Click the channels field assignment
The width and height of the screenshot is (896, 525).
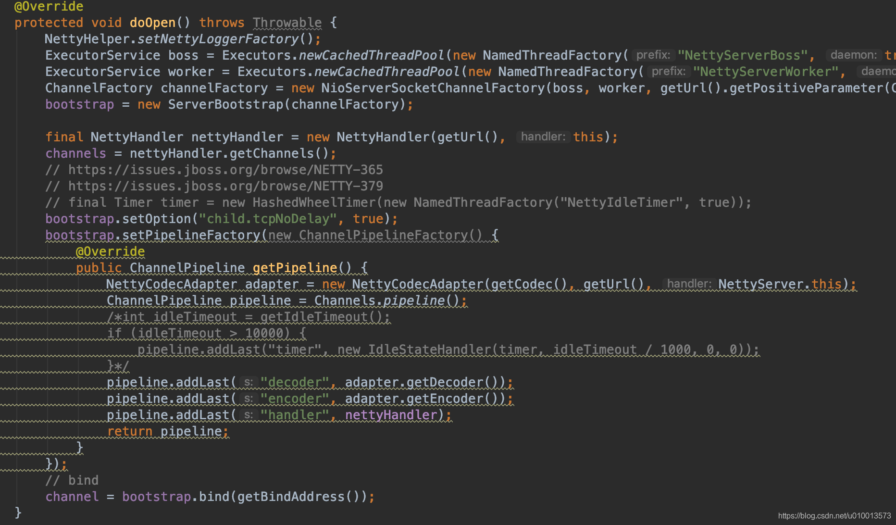click(x=75, y=153)
